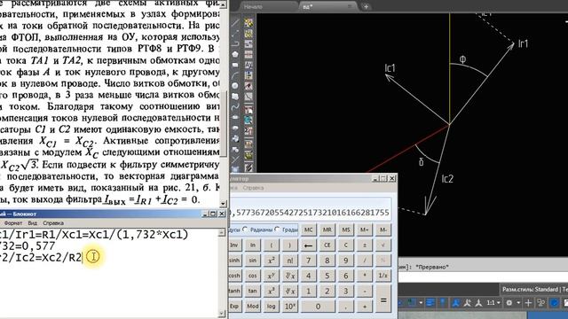Switch to the Начало tab in AutoCAD
This screenshot has width=568, height=319.
click(x=252, y=6)
